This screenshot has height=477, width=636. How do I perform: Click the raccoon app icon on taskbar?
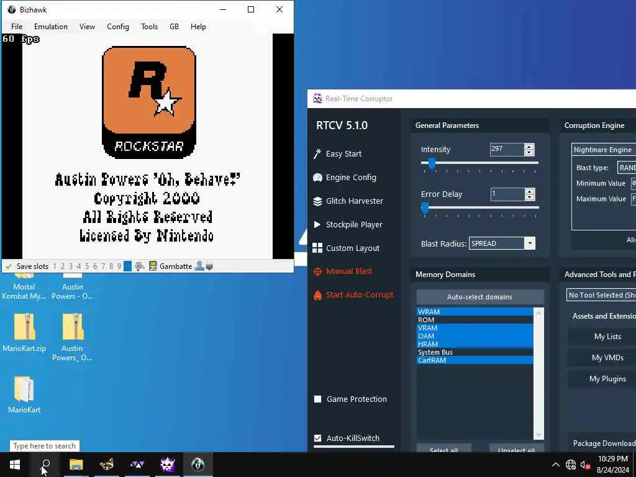[107, 465]
